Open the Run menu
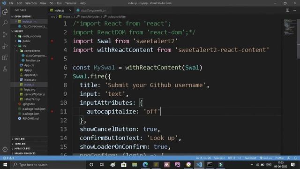The image size is (300, 169). point(60,3)
